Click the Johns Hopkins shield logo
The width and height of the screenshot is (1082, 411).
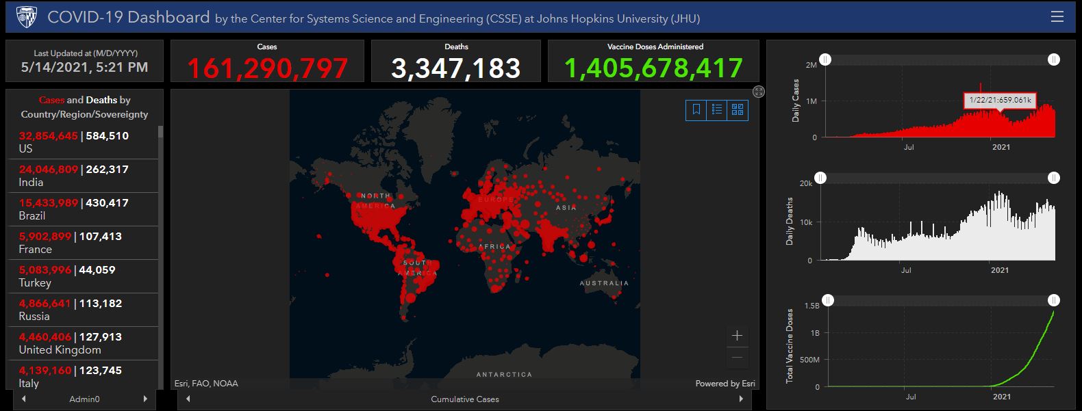coord(26,16)
